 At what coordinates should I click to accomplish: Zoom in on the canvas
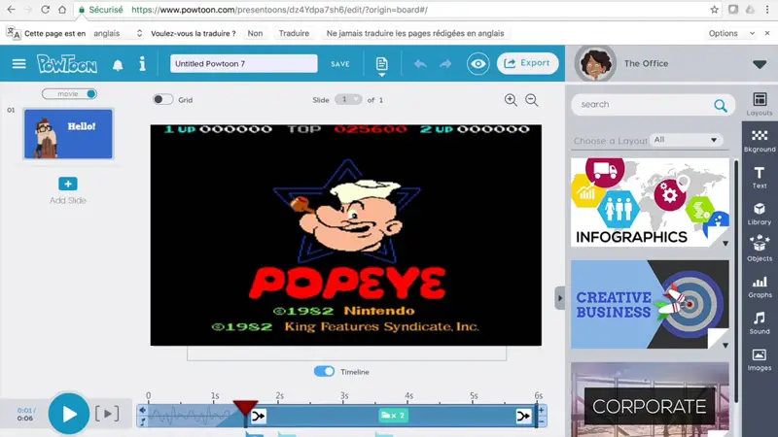coord(511,100)
